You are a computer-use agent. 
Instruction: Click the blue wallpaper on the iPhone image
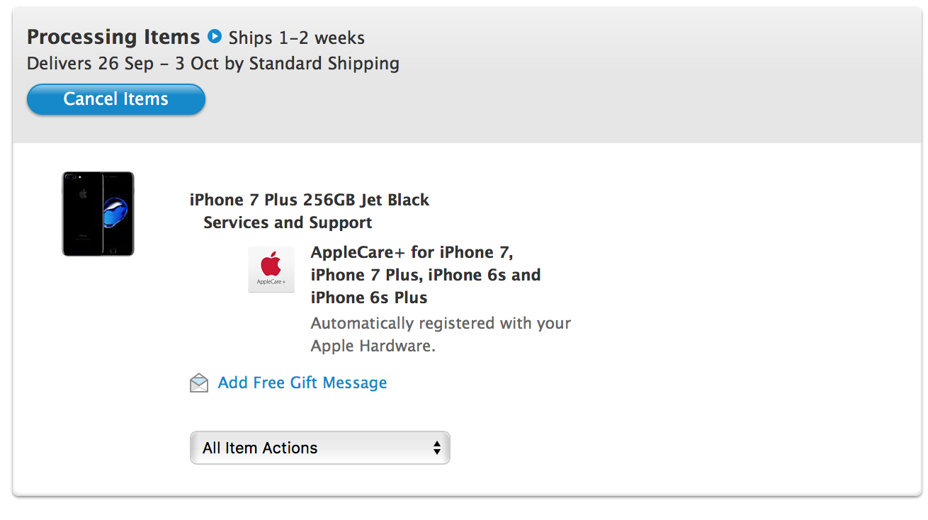tap(117, 211)
